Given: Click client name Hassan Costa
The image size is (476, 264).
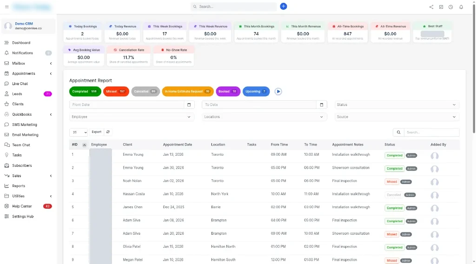Looking at the screenshot, I should tap(134, 194).
